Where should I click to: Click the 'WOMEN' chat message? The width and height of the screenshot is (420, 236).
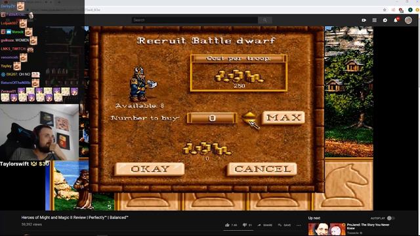22,40
